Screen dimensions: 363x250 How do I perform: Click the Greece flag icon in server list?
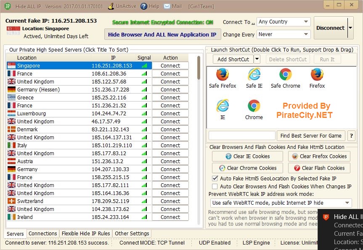[x=12, y=97]
